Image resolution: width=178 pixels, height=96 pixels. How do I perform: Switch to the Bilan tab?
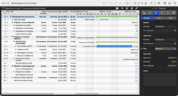170,18
